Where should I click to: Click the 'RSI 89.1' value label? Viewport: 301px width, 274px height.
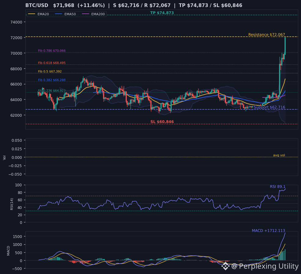(277, 187)
